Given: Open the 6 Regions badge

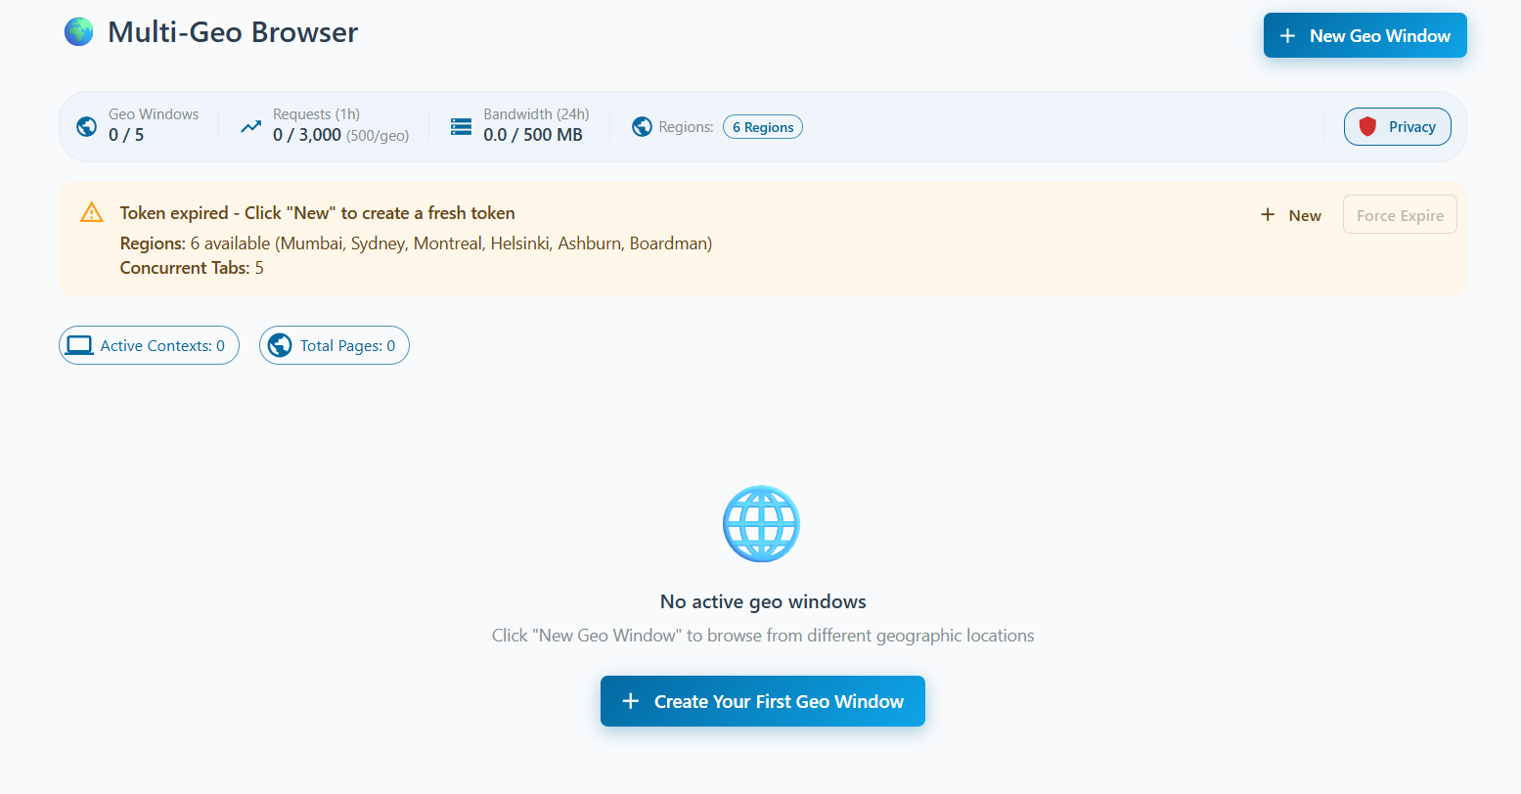Looking at the screenshot, I should [x=762, y=126].
